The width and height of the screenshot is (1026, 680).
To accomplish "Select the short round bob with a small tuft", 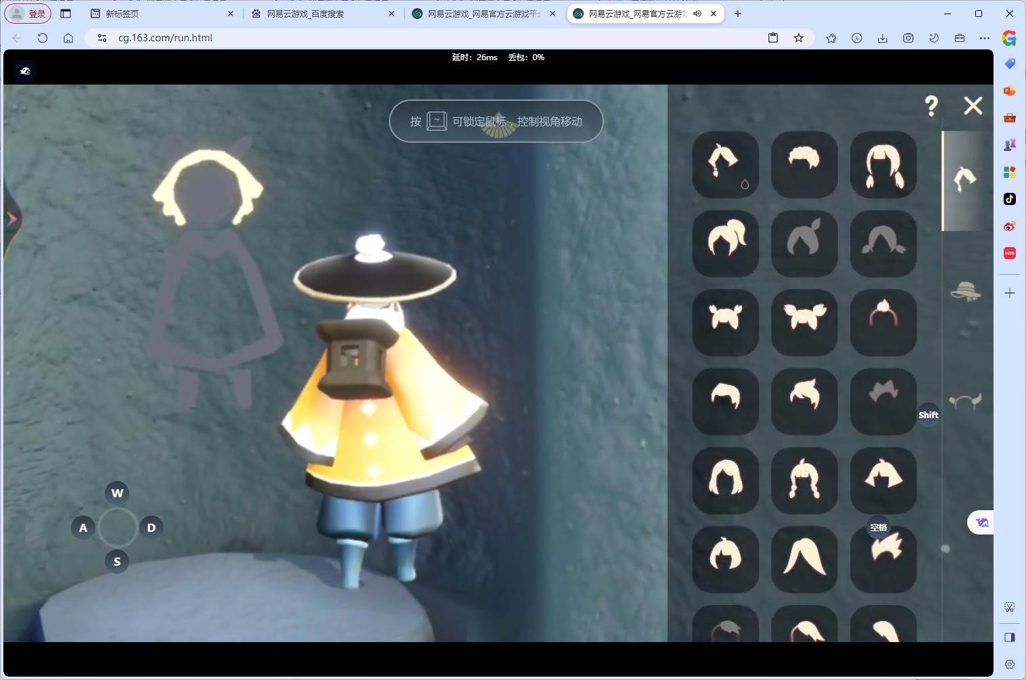I will coord(726,560).
